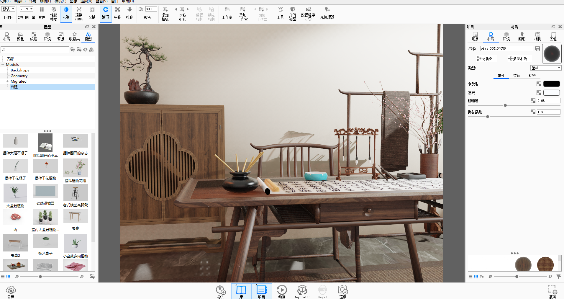Image resolution: width=564 pixels, height=299 pixels.
Task: Toggle the 性能模式 performance mode
Action: 54,14
